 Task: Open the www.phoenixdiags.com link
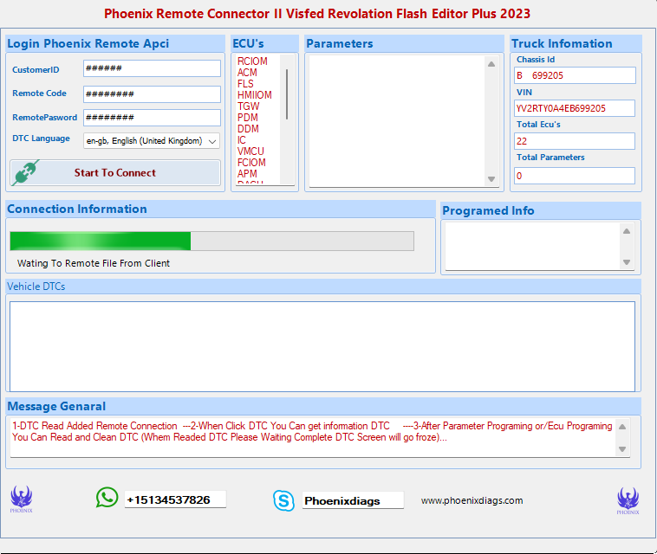click(x=472, y=500)
